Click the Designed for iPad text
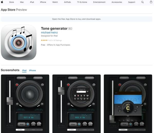 pyautogui.click(x=49, y=36)
